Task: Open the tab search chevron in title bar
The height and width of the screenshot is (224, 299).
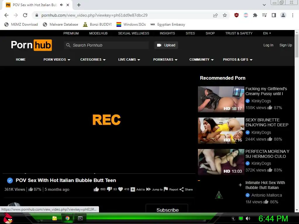Action: (x=264, y=5)
